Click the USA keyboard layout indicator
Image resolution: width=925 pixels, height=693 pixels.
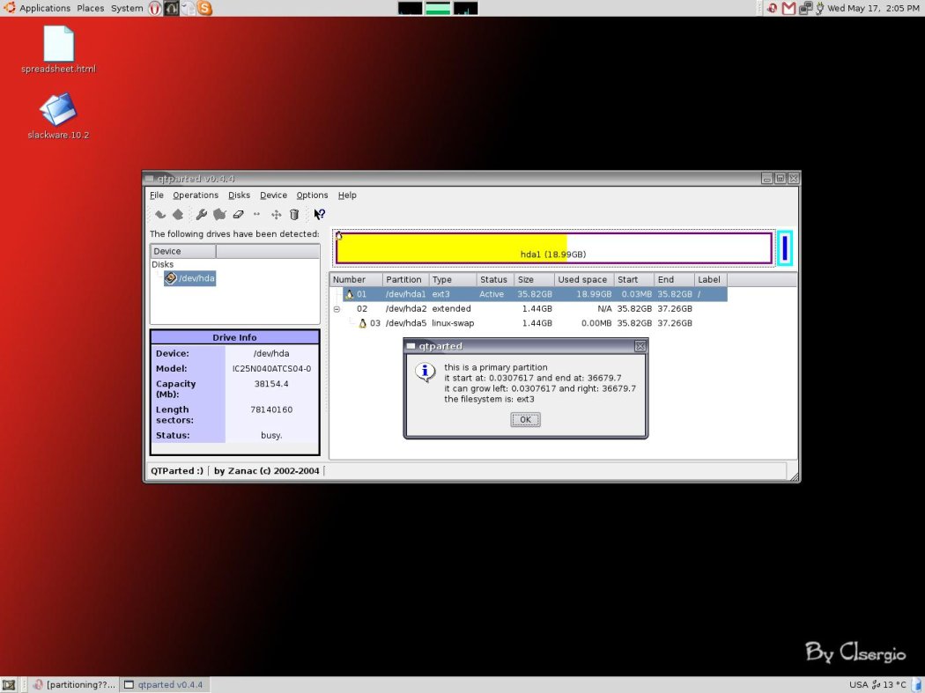(x=858, y=685)
